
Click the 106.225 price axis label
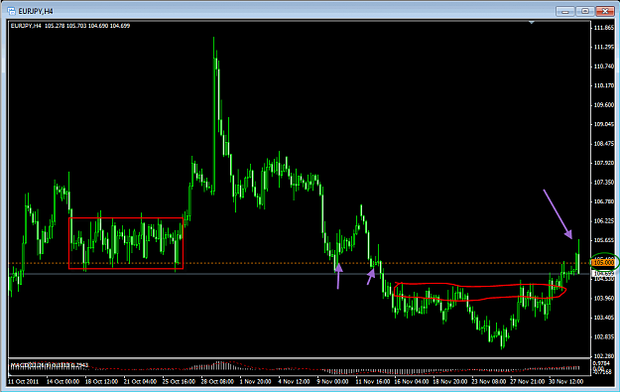click(x=604, y=220)
